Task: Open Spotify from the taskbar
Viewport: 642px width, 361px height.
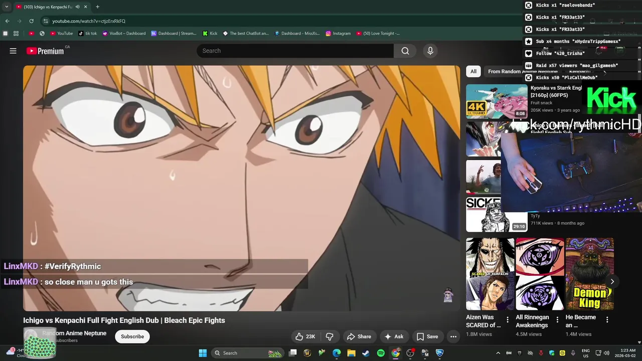Action: pos(381,353)
